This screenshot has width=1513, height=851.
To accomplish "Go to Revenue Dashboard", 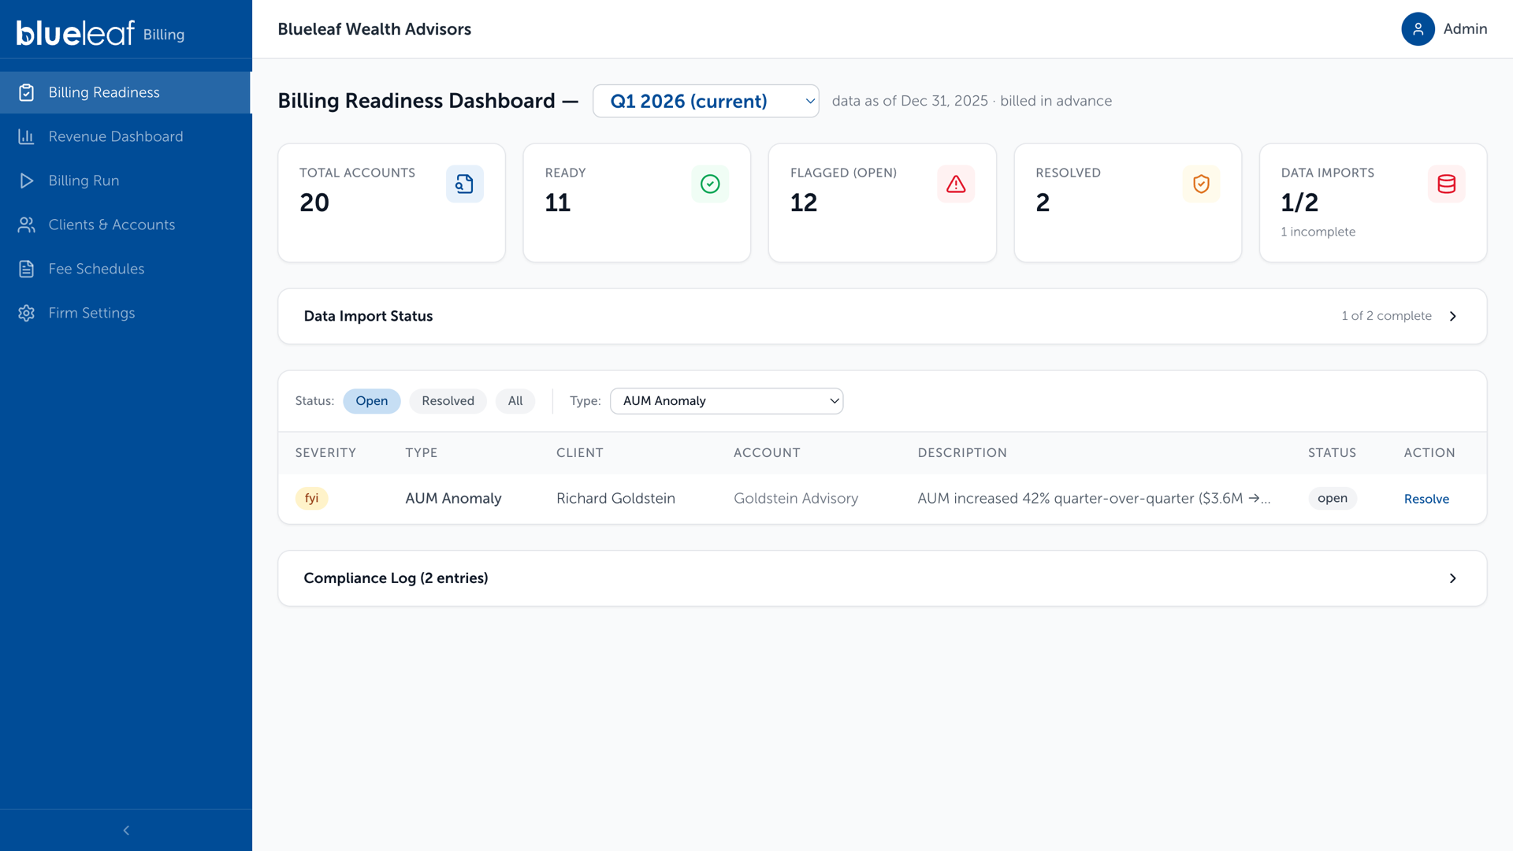I will coord(126,136).
